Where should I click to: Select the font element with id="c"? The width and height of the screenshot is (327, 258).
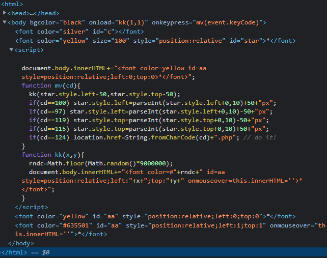point(79,32)
